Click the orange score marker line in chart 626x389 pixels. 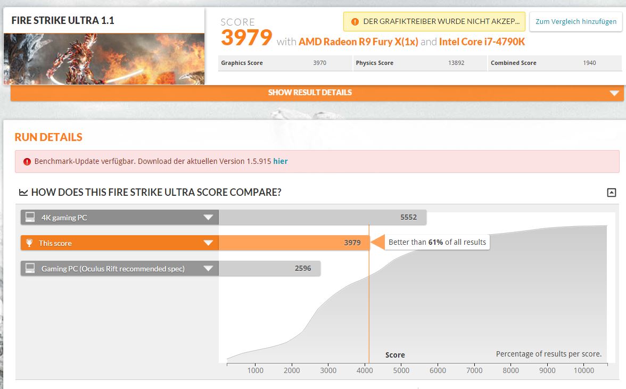(369, 294)
